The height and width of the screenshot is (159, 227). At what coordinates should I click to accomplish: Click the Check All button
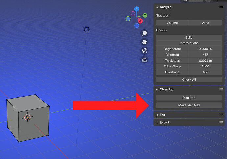tap(189, 80)
